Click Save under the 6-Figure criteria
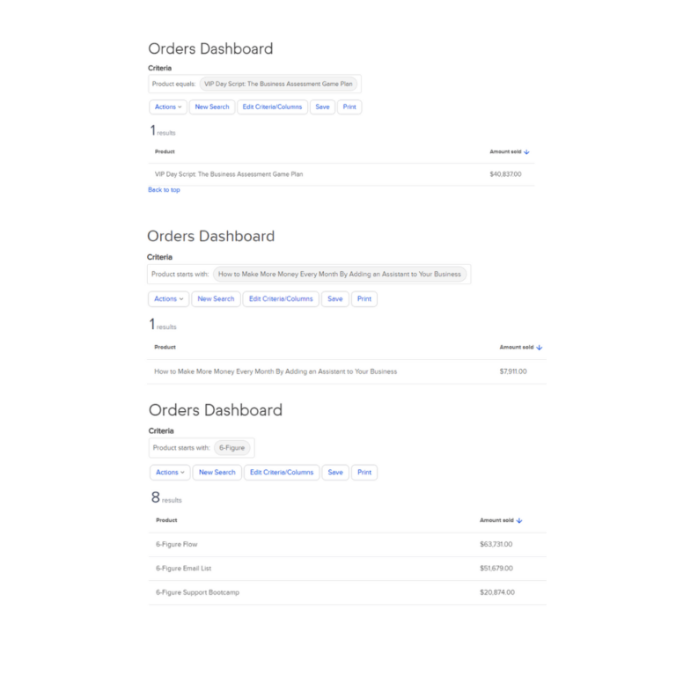676x676 pixels. pos(335,473)
